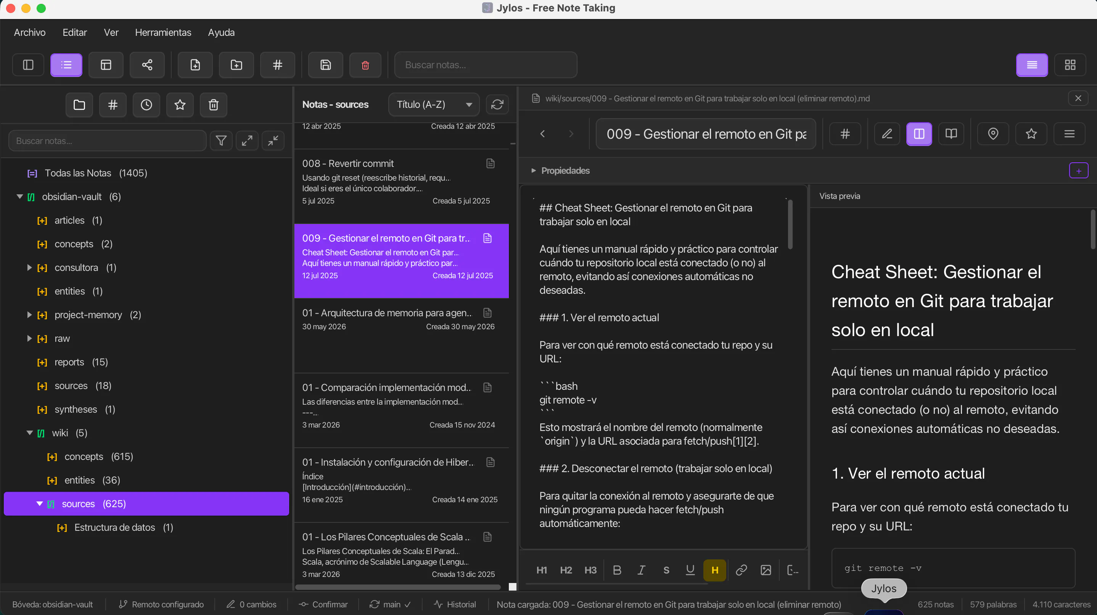
Task: Create a new note with file-plus icon
Action: (195, 65)
